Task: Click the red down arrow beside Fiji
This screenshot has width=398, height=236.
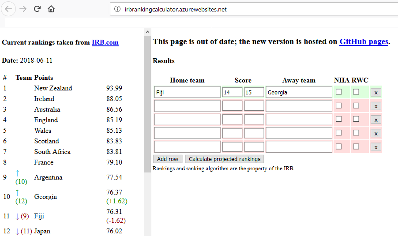Action: click(x=17, y=217)
